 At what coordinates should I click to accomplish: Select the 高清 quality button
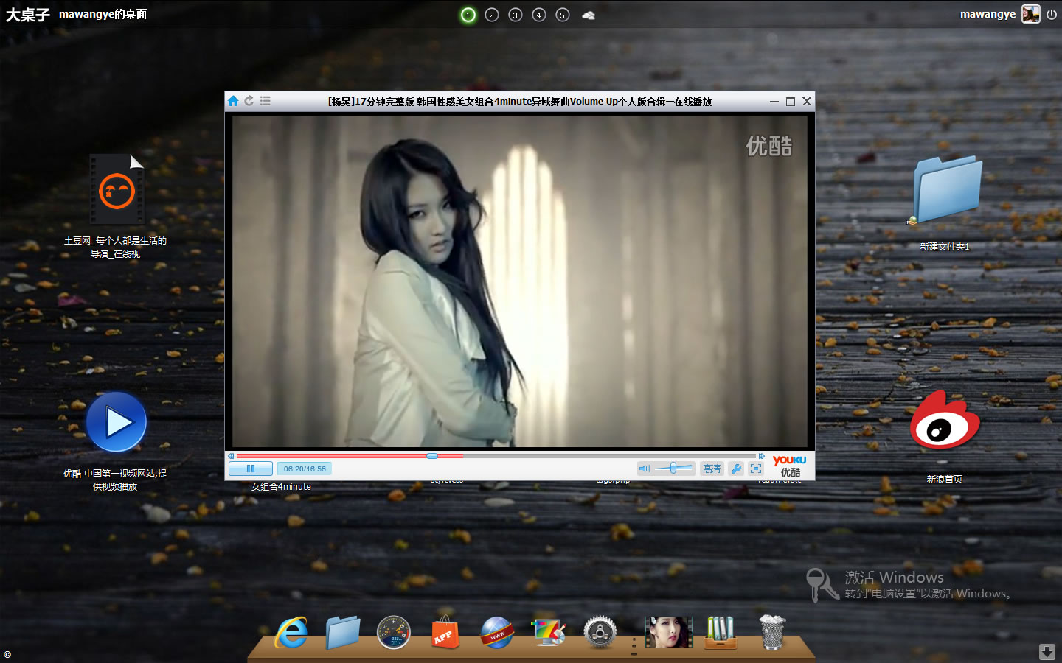[x=712, y=469]
